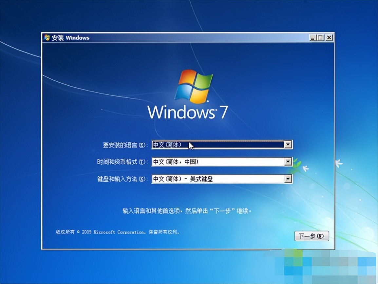Image resolution: width=378 pixels, height=284 pixels.
Task: Click the 时间和货币格式(T) field label
Action: (123, 161)
